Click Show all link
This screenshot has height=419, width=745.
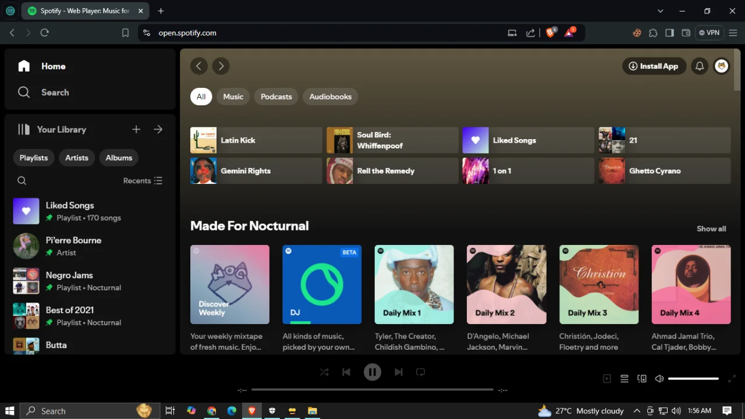711,229
